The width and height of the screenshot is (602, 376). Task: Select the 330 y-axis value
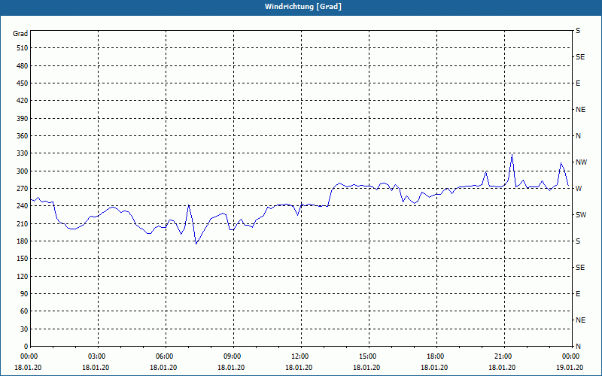pyautogui.click(x=23, y=153)
